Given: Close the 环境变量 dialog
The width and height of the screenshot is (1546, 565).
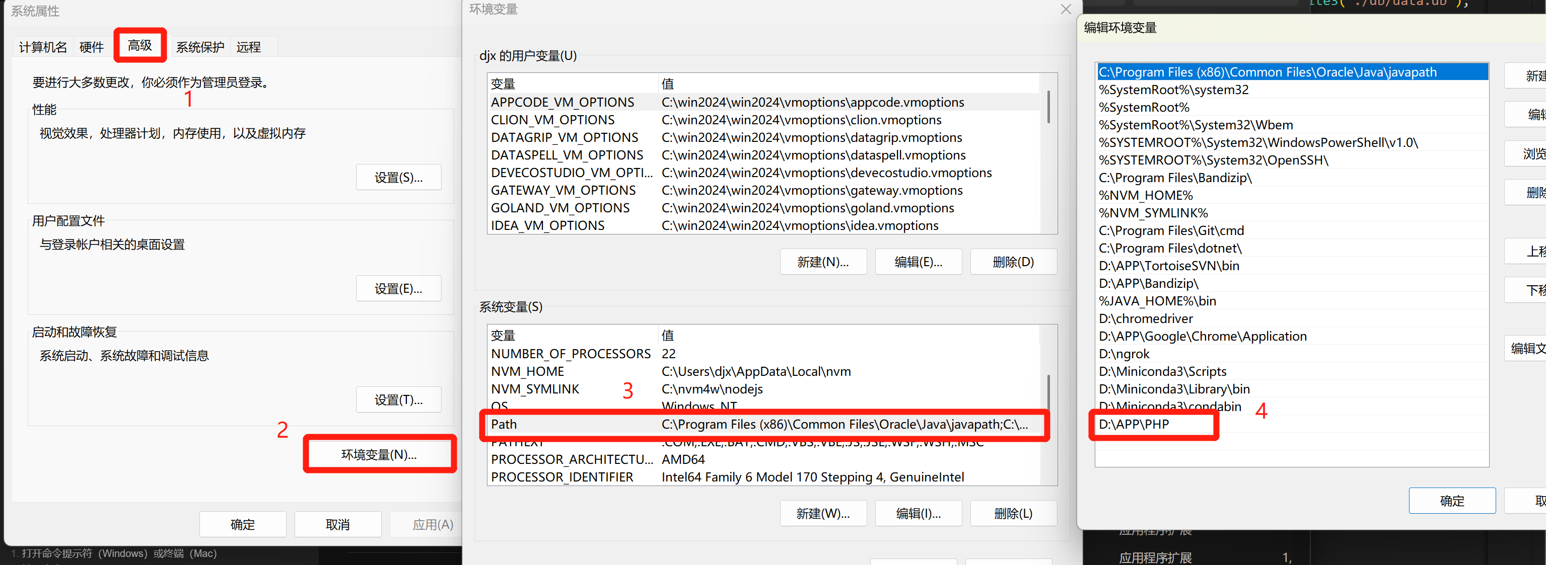Looking at the screenshot, I should tap(1065, 10).
